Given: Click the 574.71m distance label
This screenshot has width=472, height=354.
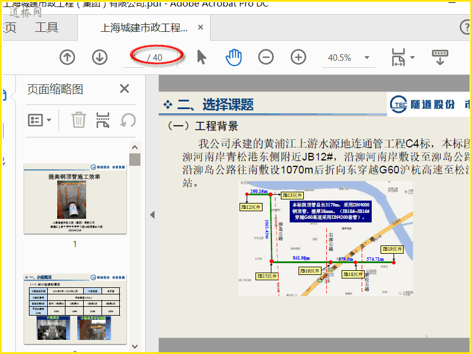Looking at the screenshot, I should click(375, 259).
